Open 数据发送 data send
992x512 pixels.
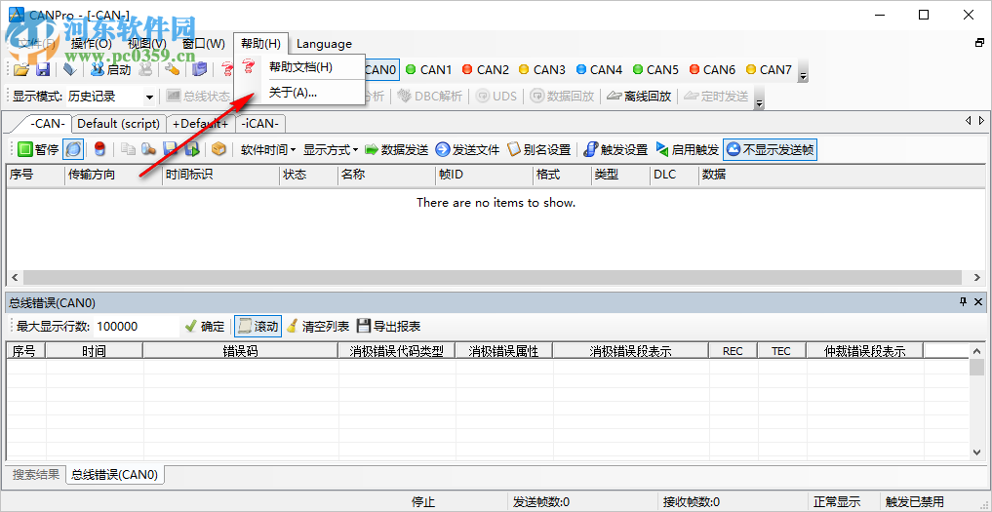click(397, 150)
